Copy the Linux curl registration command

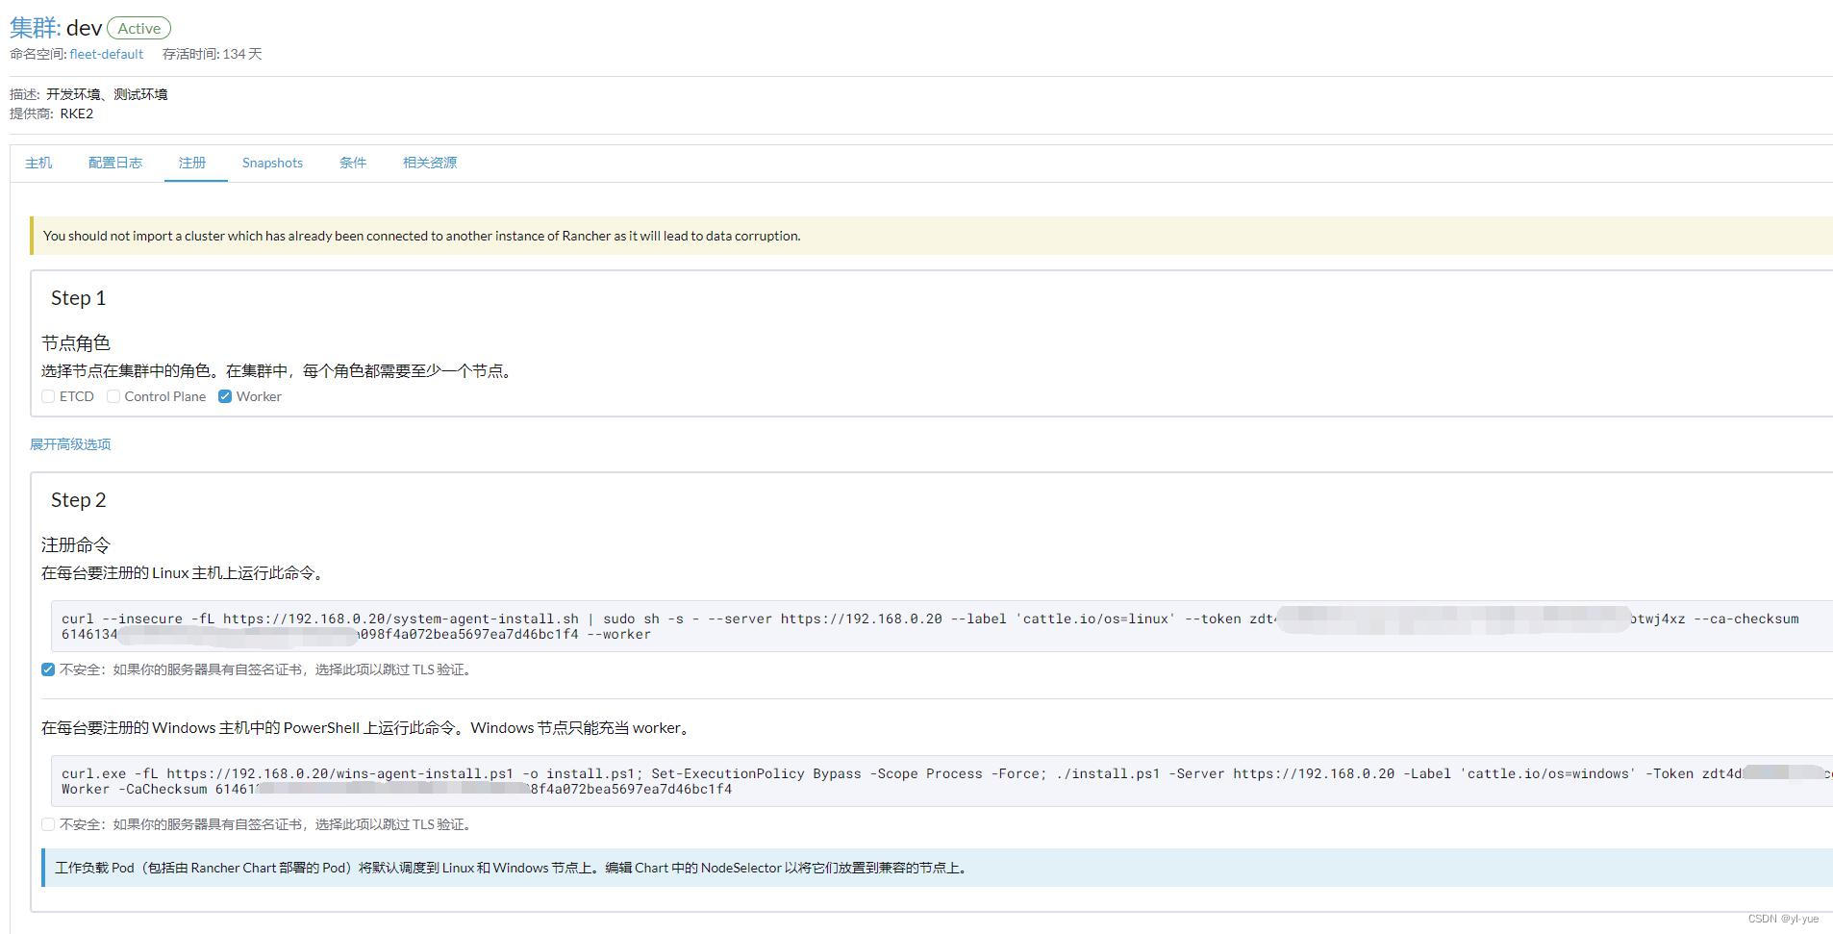[x=942, y=626]
